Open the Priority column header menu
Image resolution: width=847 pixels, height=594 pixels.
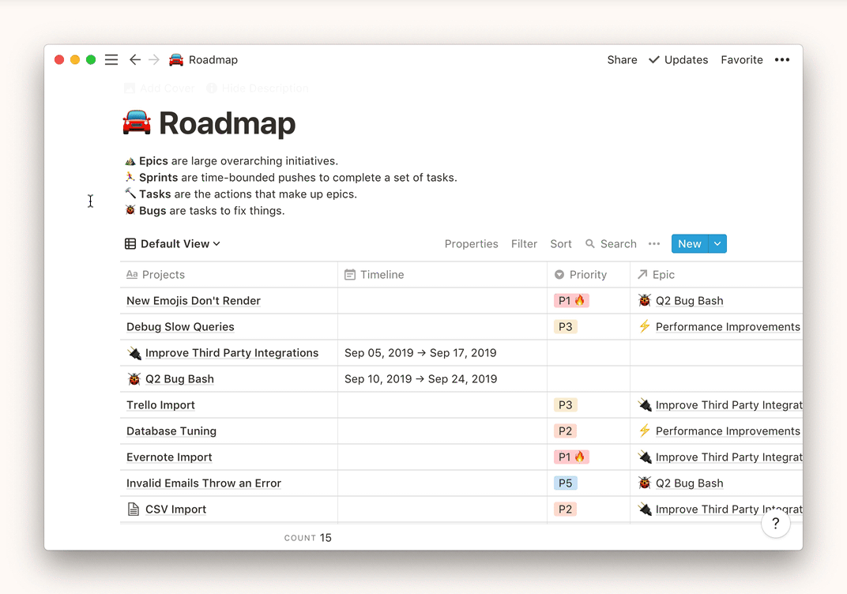pyautogui.click(x=588, y=275)
